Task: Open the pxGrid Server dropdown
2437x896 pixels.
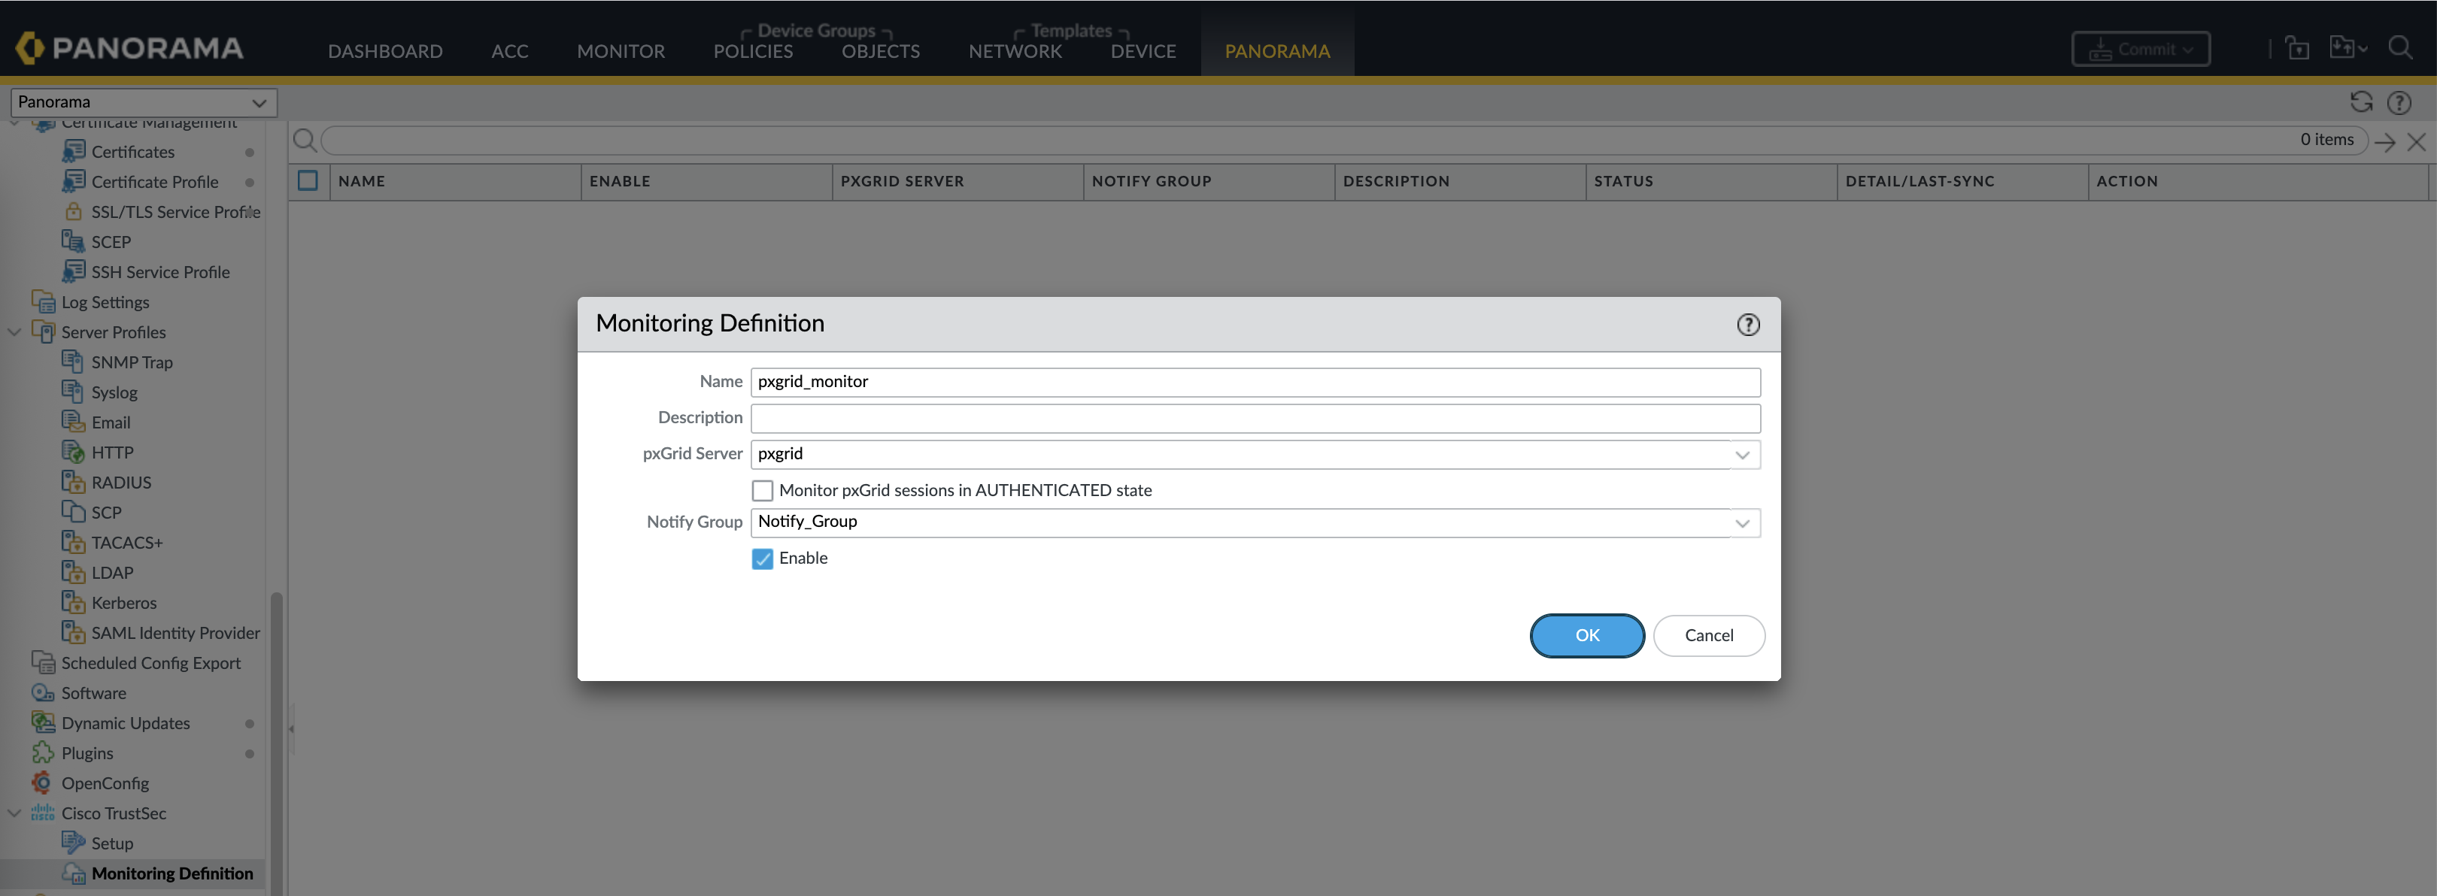Action: 1742,455
